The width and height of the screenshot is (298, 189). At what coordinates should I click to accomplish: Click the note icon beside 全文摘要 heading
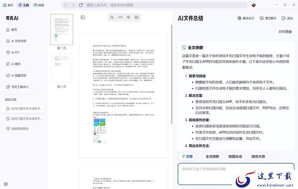click(184, 48)
